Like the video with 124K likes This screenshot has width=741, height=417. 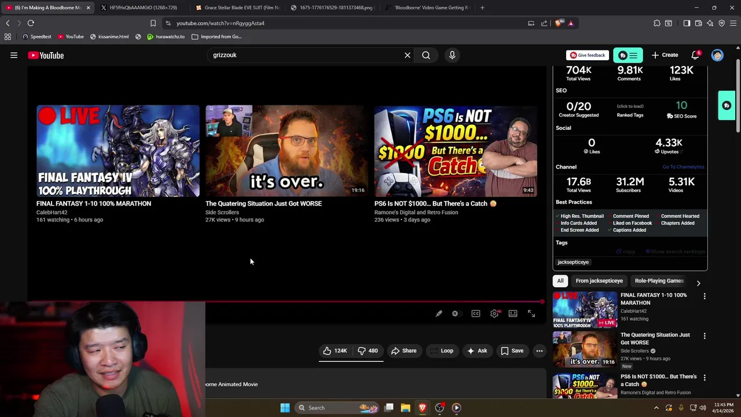click(335, 350)
